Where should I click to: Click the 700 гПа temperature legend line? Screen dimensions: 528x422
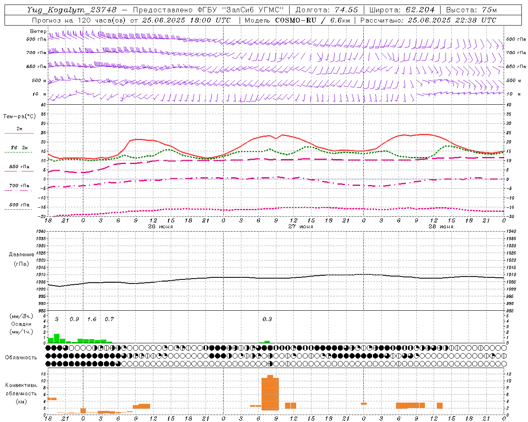pos(19,190)
